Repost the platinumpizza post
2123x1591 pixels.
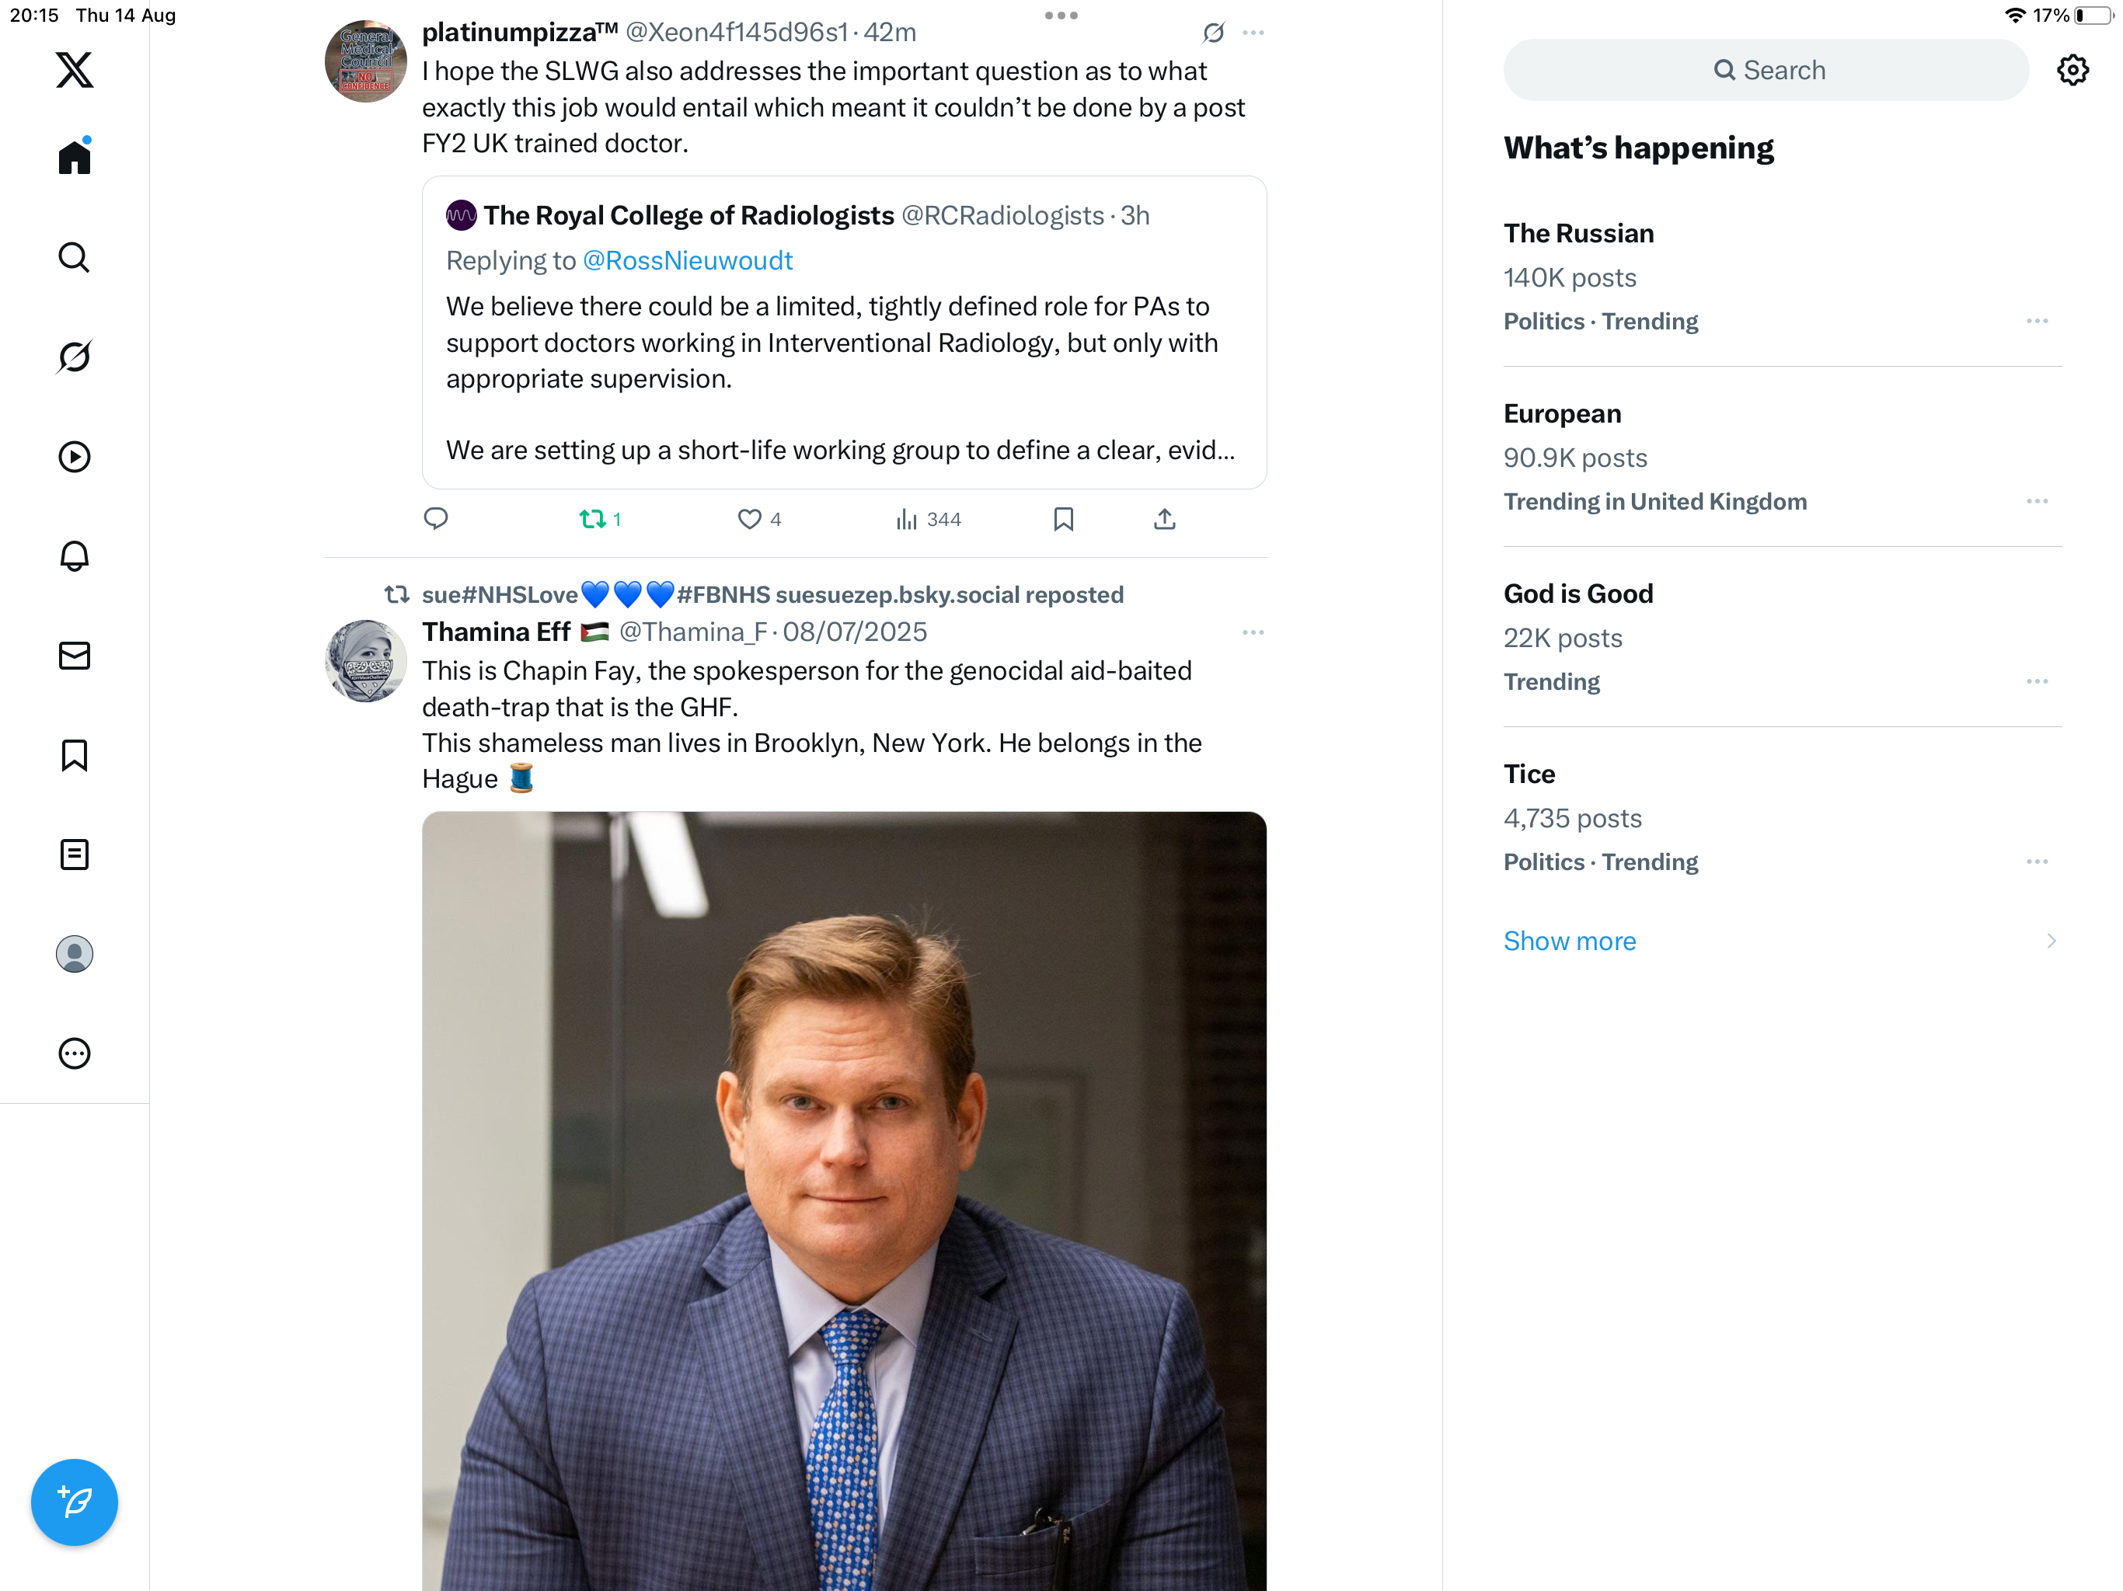pyautogui.click(x=592, y=519)
